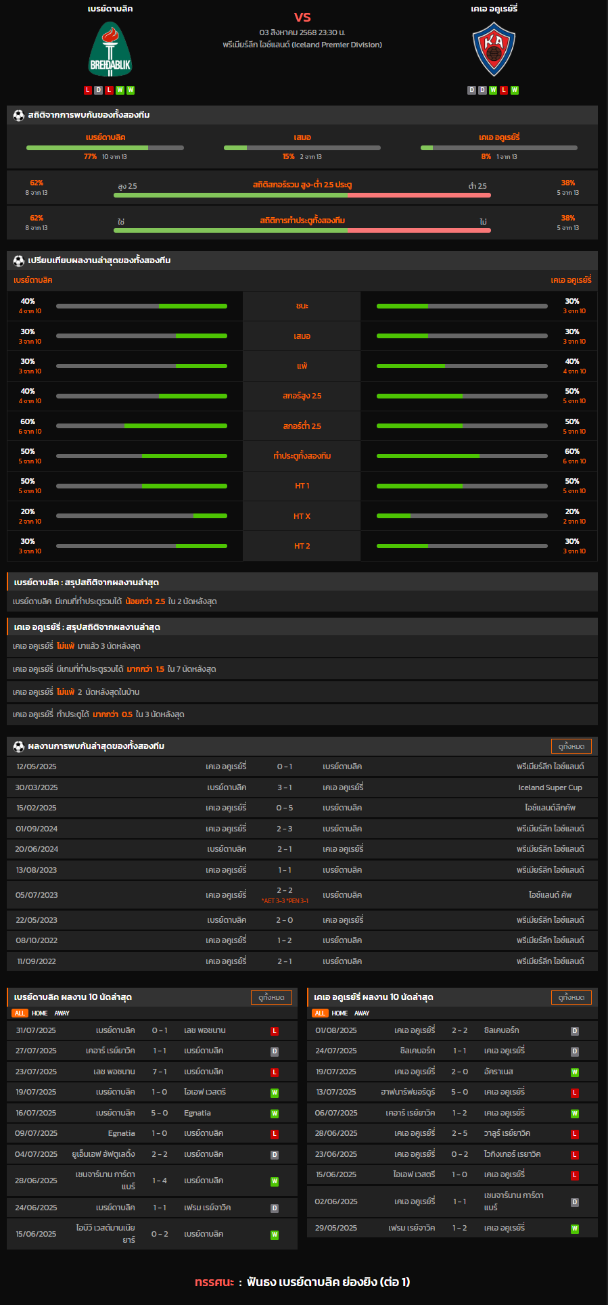Click the over-under 2.5 goals stat bar
Viewport: 608px width, 1305px height.
(302, 196)
